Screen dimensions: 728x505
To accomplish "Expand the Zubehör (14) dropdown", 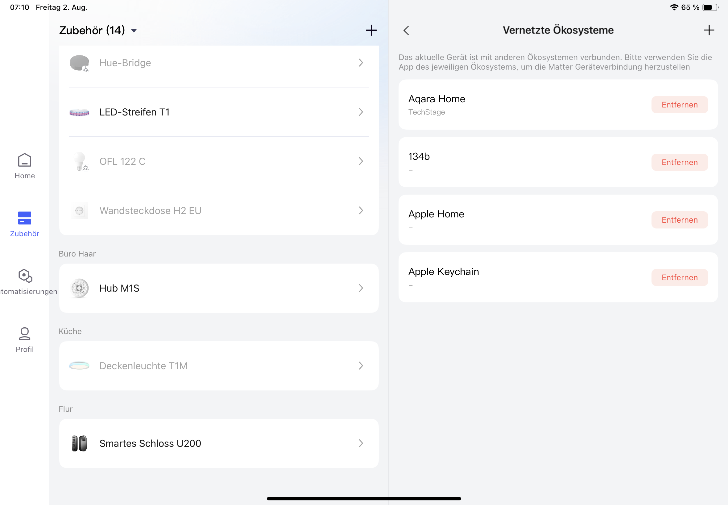I will [x=134, y=31].
